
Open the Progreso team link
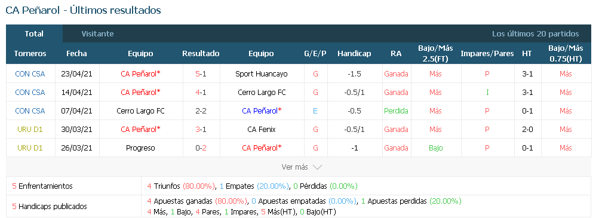140,148
